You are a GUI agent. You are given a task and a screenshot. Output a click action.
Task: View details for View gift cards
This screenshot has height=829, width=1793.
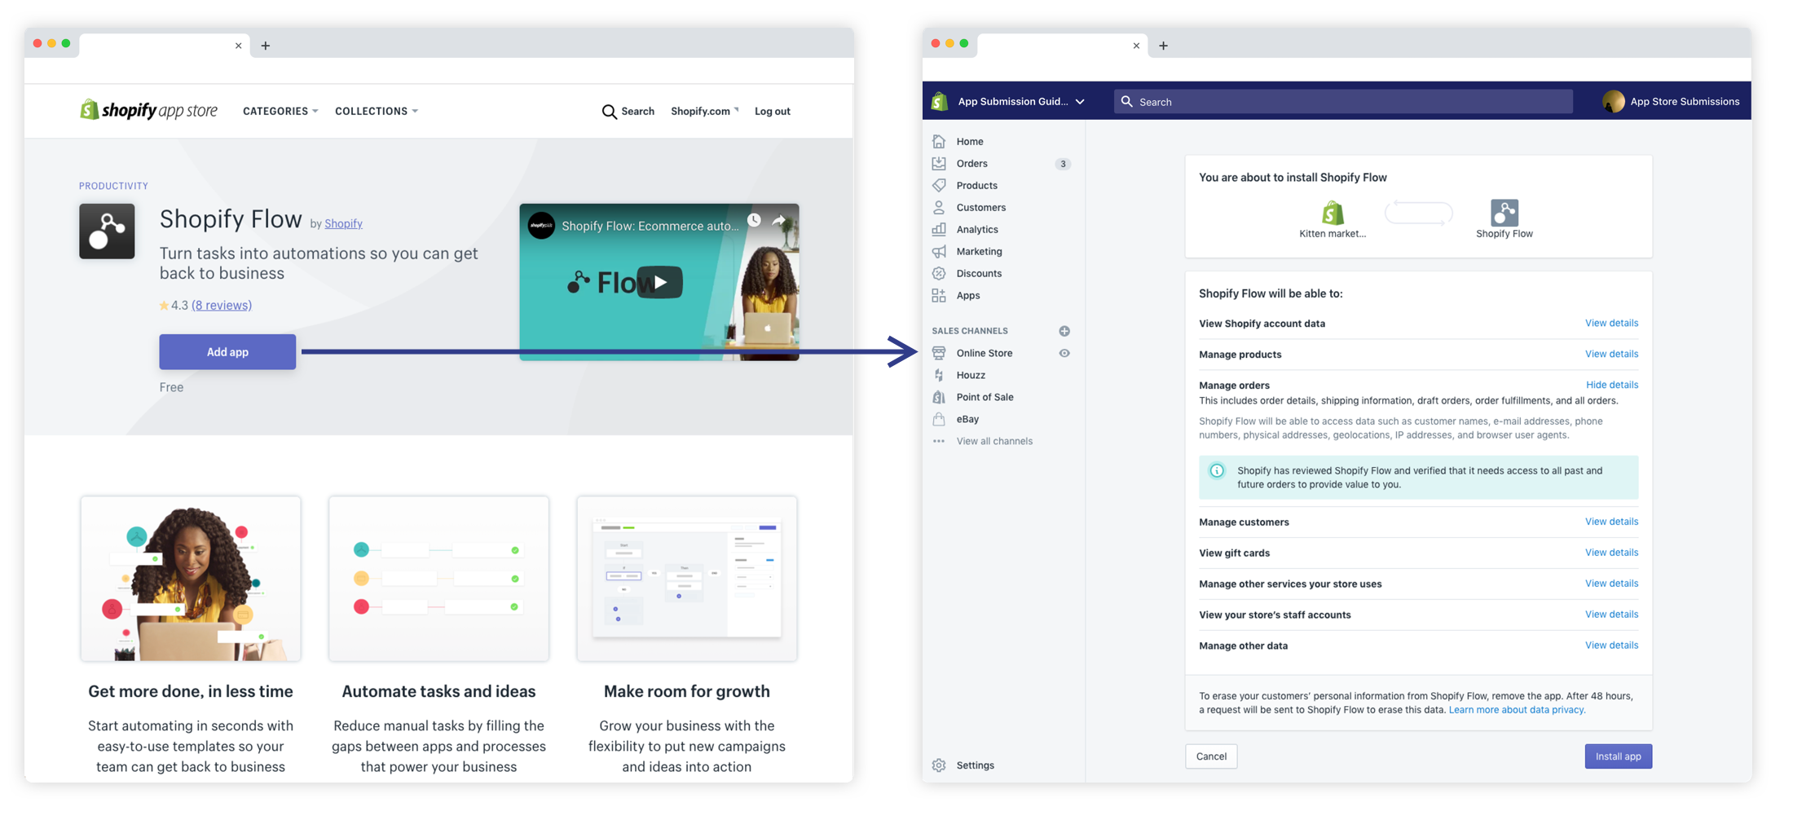pyautogui.click(x=1611, y=553)
